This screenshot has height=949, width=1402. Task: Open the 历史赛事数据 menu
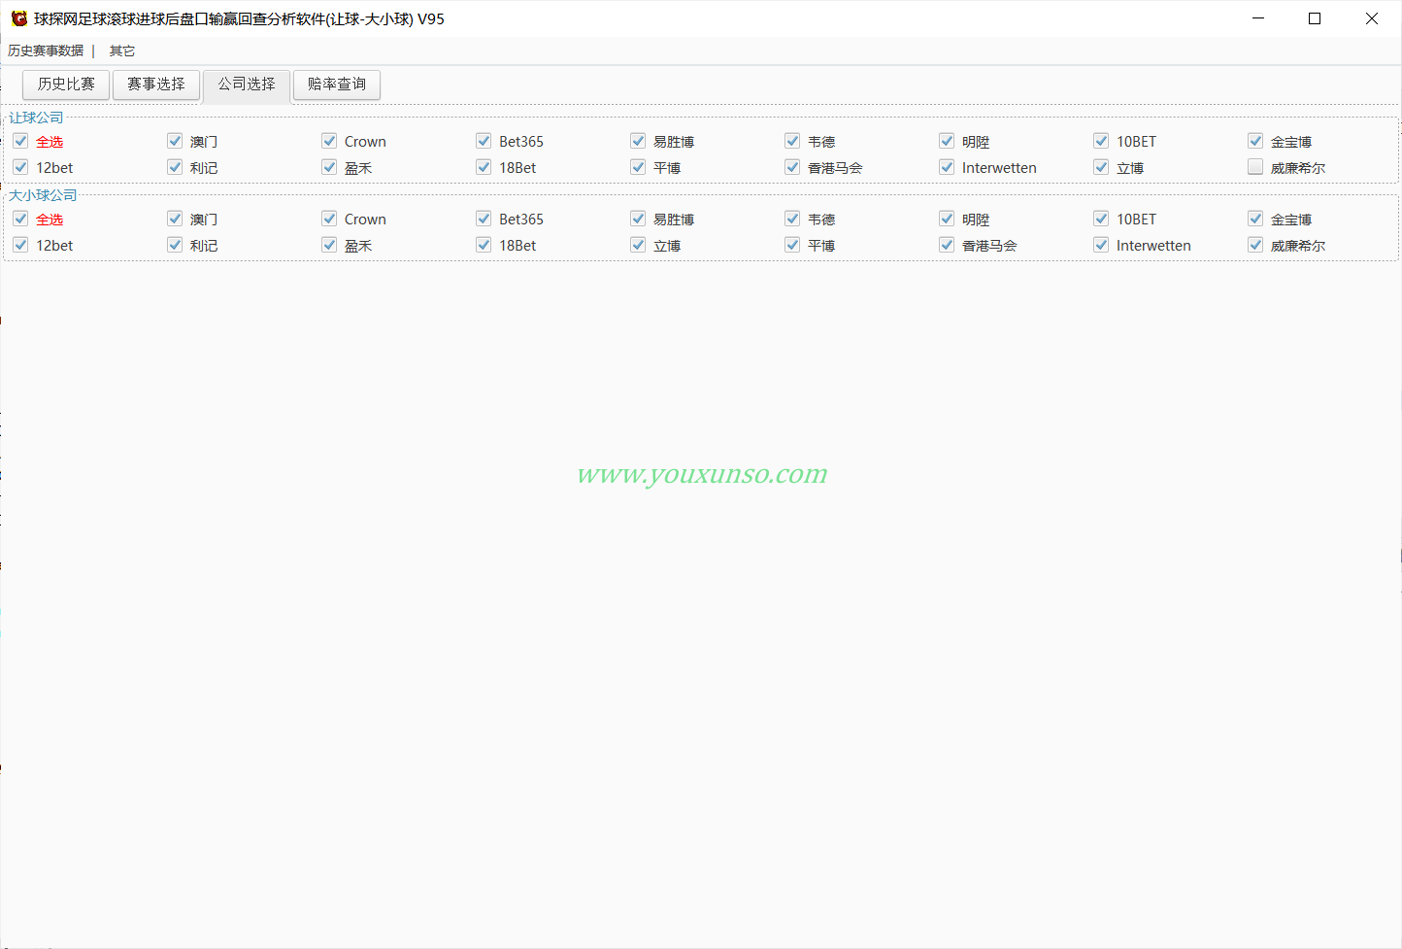[46, 51]
